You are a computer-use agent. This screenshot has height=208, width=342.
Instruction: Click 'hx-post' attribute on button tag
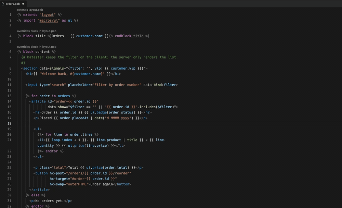[57, 173]
